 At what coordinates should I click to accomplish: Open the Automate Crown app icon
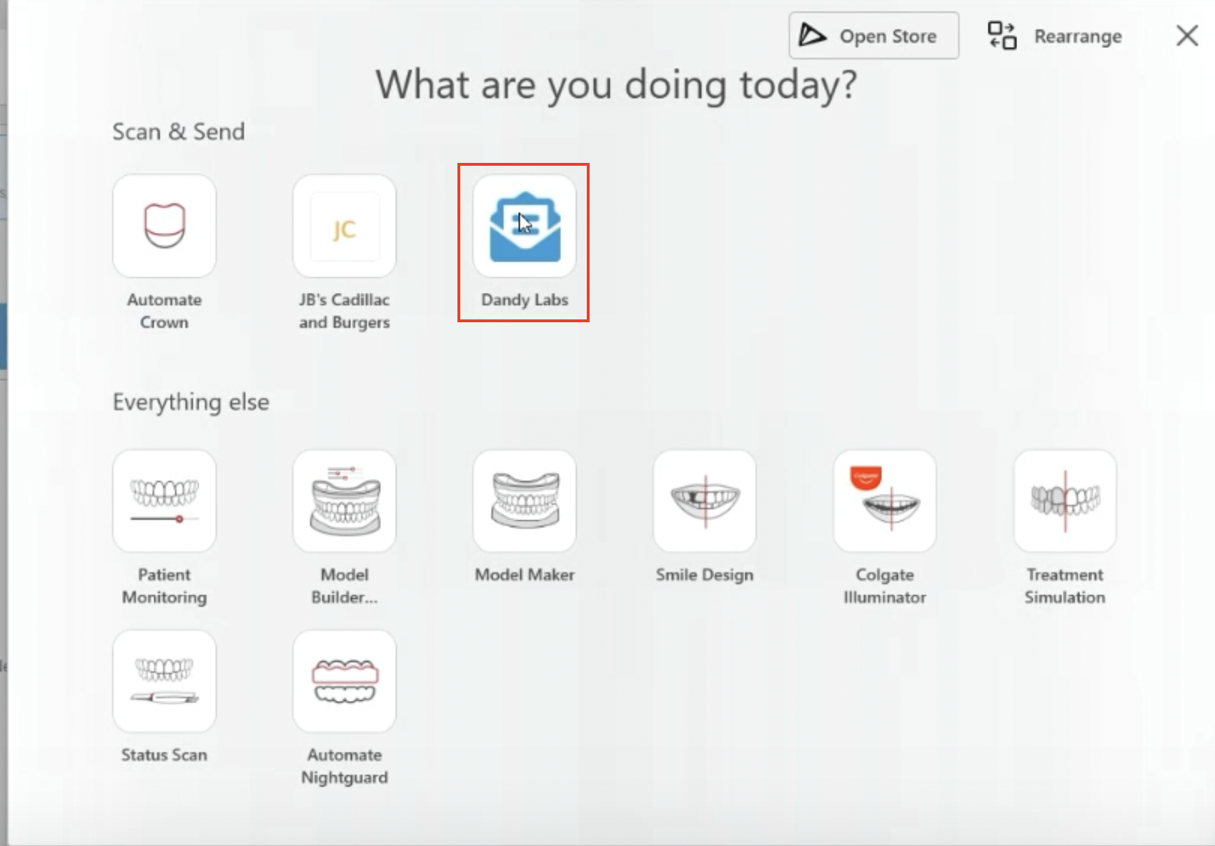click(164, 226)
